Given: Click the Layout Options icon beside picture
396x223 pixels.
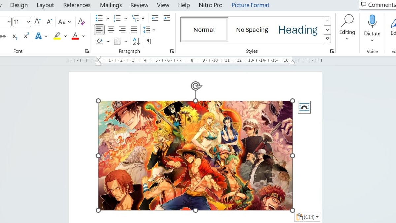Looking at the screenshot, I should point(304,107).
